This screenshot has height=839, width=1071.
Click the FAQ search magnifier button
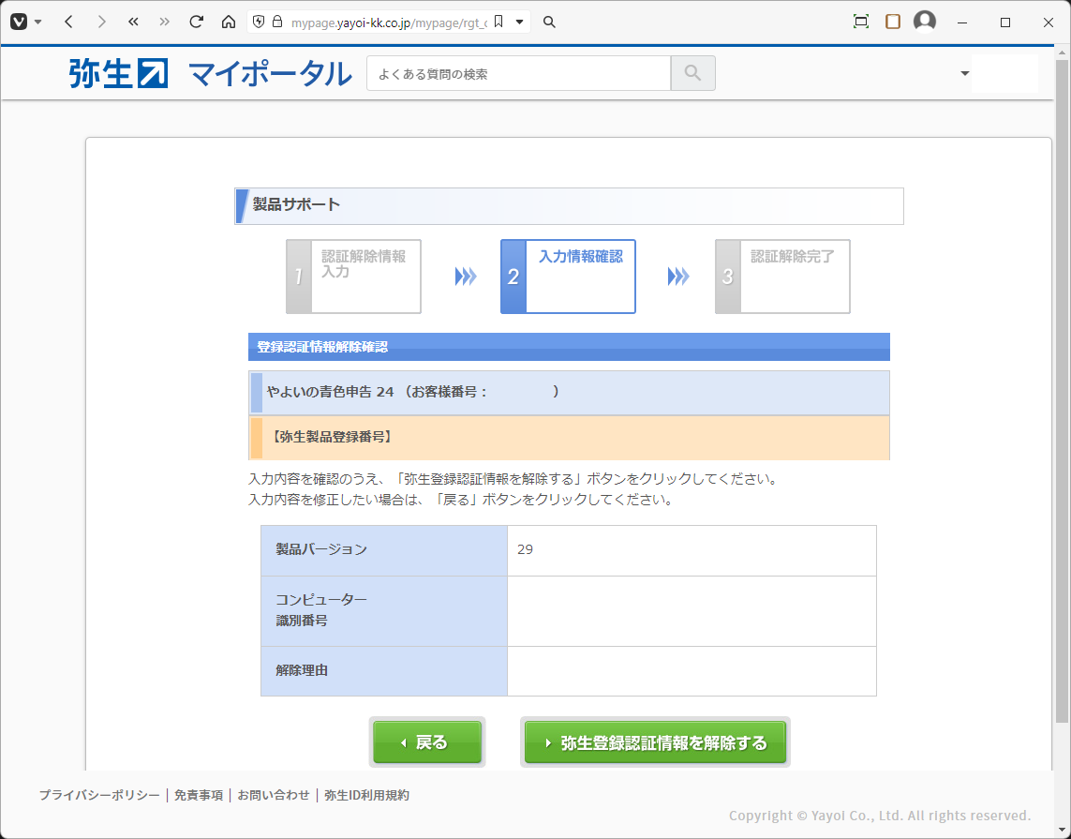click(x=692, y=73)
